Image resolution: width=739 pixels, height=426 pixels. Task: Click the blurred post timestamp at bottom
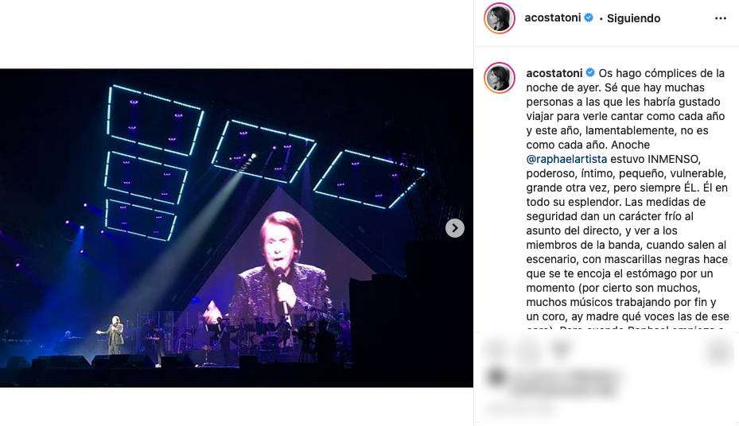click(519, 407)
